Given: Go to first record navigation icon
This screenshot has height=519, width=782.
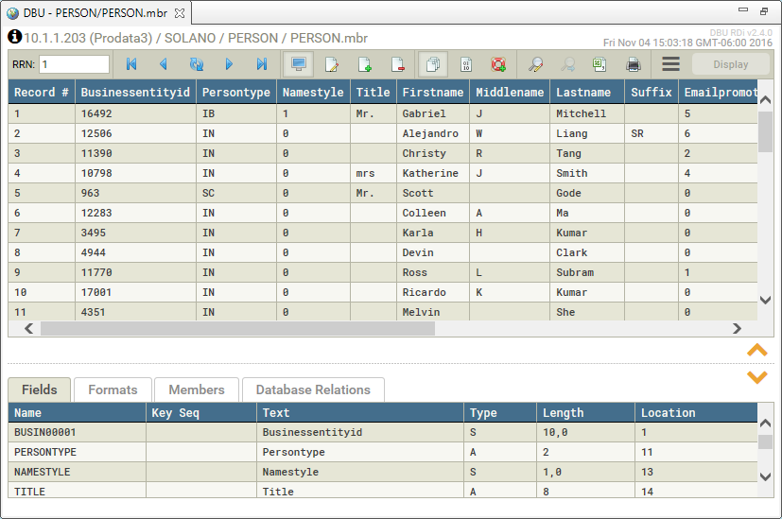Looking at the screenshot, I should [x=131, y=64].
